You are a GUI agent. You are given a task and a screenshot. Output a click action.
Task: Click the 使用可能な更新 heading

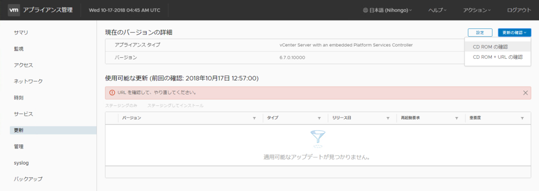(182, 79)
